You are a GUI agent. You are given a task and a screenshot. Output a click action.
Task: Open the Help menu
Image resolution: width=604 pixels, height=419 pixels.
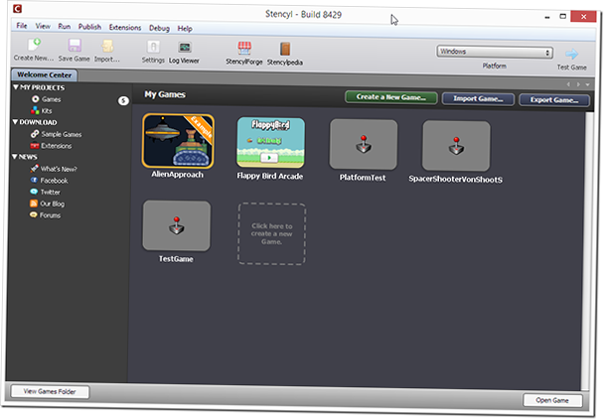click(x=185, y=28)
